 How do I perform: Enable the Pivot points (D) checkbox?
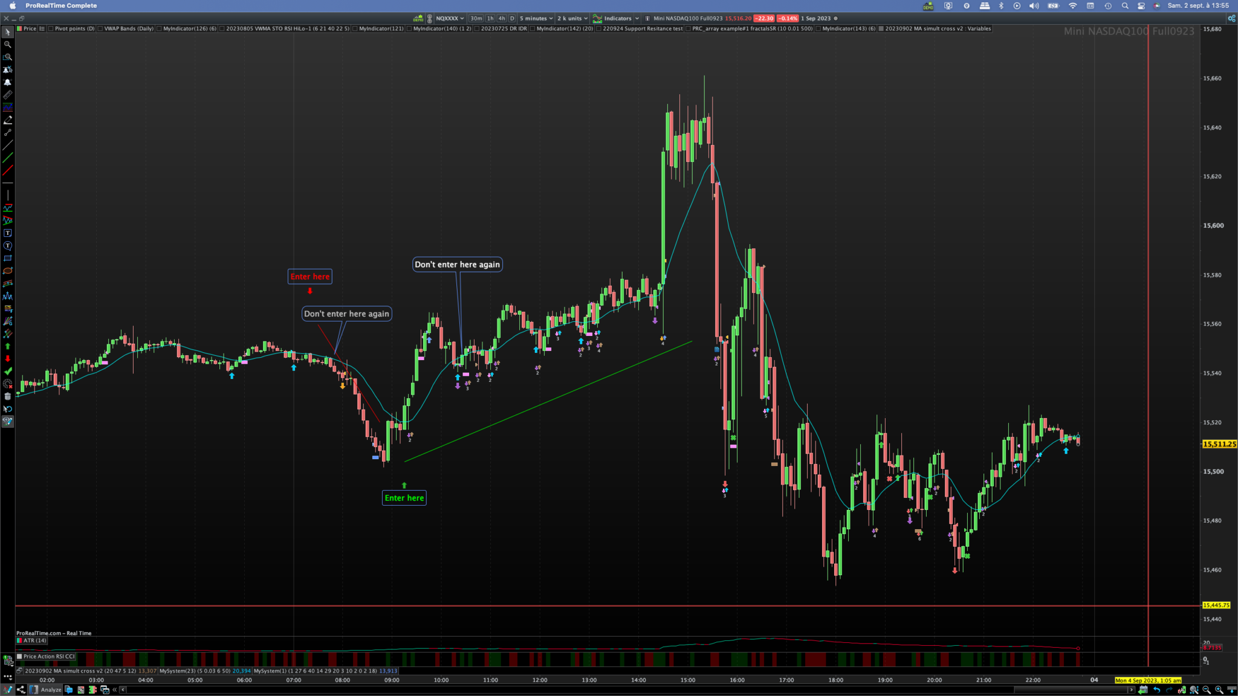click(x=51, y=28)
